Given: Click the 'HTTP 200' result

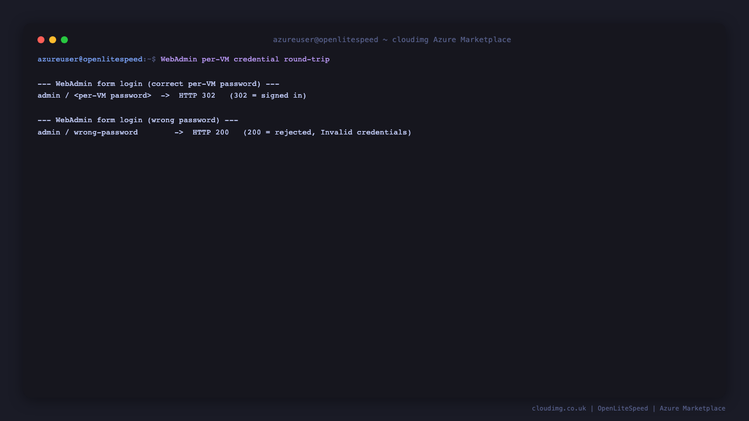Looking at the screenshot, I should (211, 132).
